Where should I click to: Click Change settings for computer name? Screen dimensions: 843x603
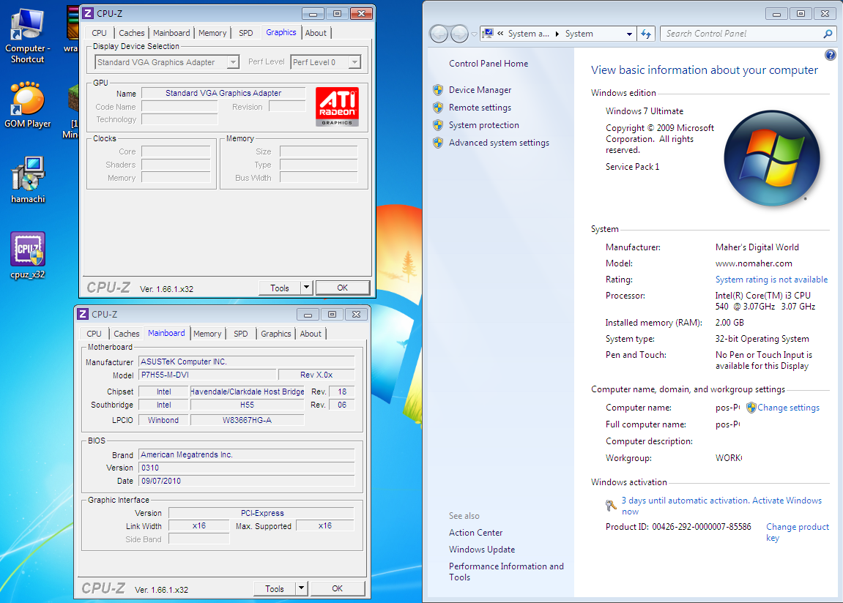pyautogui.click(x=788, y=408)
